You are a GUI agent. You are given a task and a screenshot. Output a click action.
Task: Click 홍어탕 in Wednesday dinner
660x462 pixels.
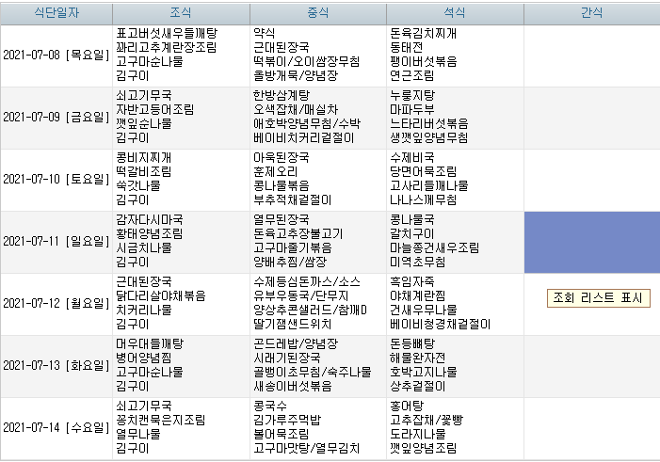click(x=406, y=406)
